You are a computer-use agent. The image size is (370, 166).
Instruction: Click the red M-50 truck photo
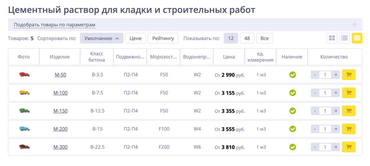coord(24,74)
